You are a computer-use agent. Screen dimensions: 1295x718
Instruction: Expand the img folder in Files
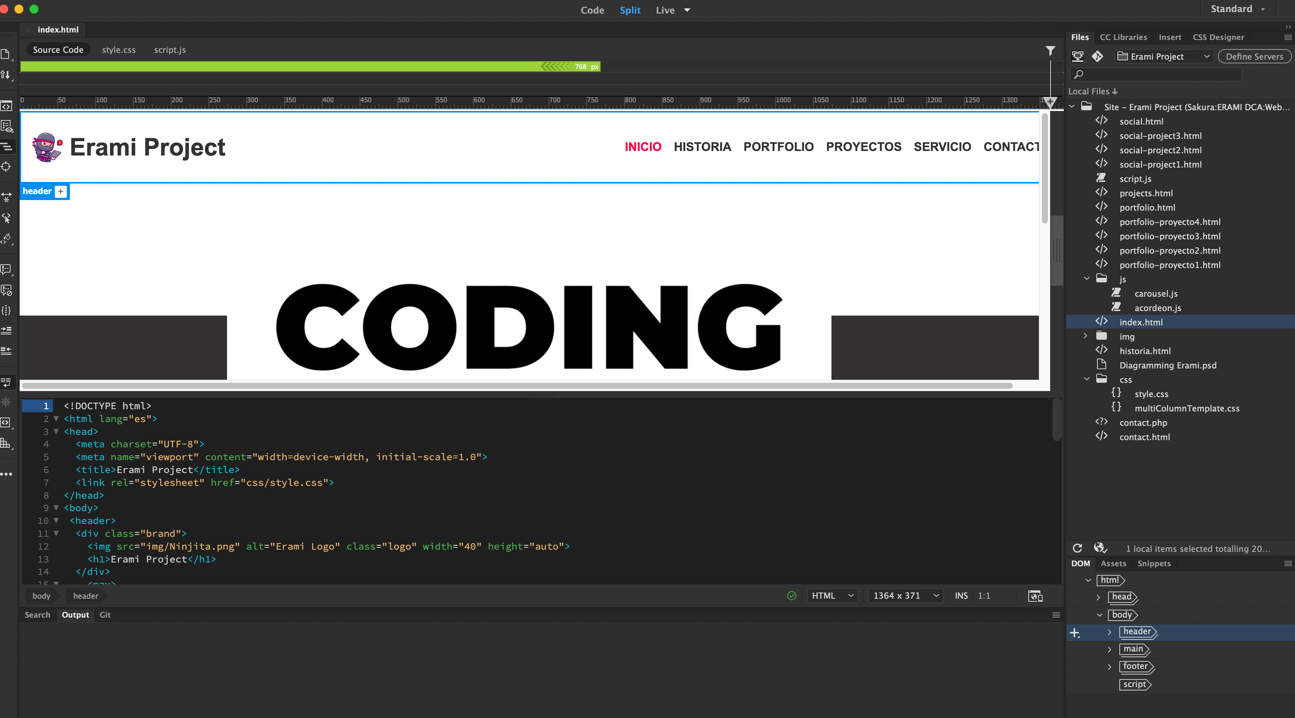(1085, 336)
